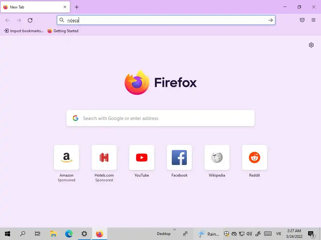Click the Hotels.com label text
Image resolution: width=321 pixels, height=240 pixels.
104,175
